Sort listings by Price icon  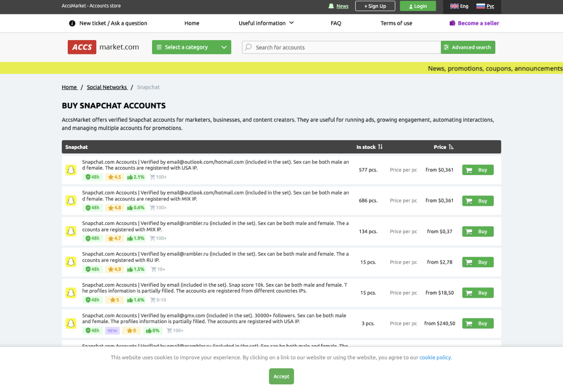(x=451, y=147)
